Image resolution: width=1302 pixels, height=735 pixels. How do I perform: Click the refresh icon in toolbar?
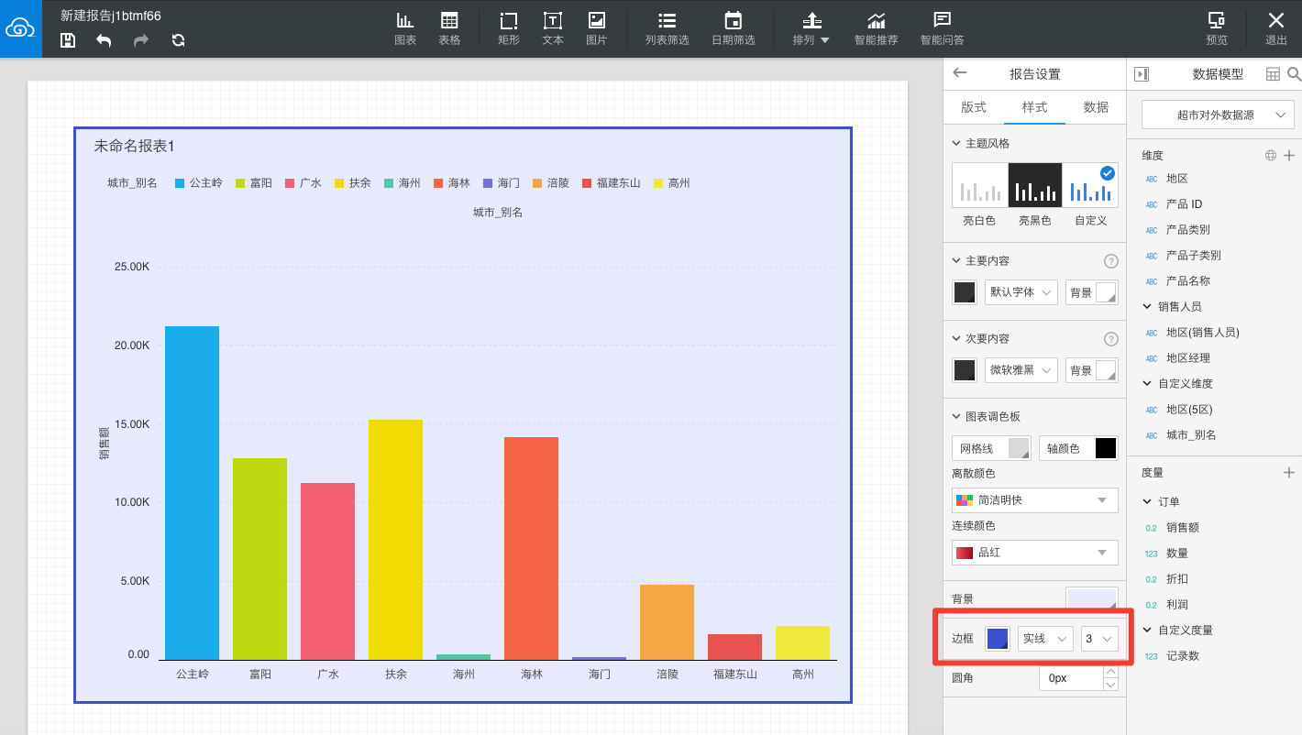pos(178,40)
